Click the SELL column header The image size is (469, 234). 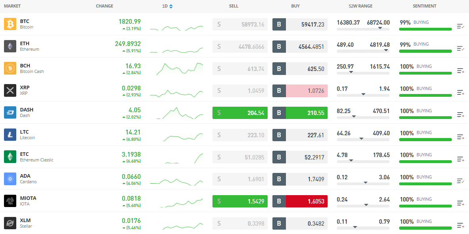[234, 6]
